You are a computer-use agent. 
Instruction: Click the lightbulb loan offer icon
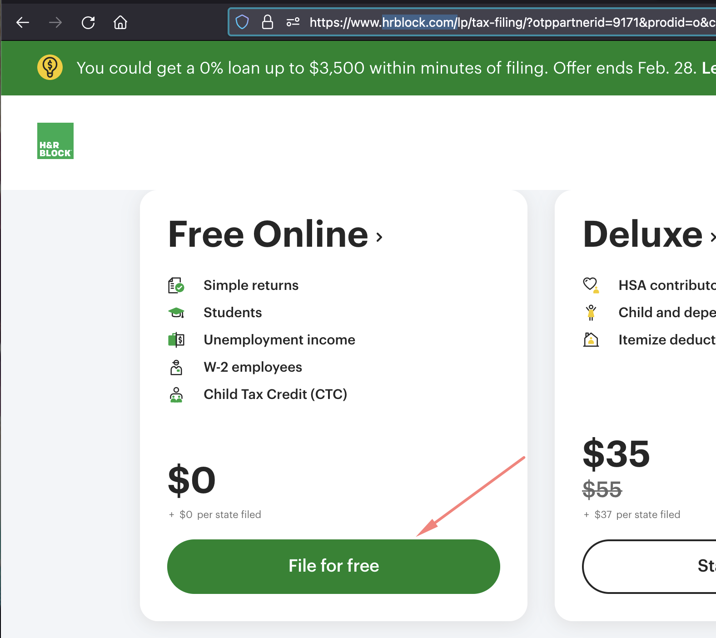(x=50, y=67)
